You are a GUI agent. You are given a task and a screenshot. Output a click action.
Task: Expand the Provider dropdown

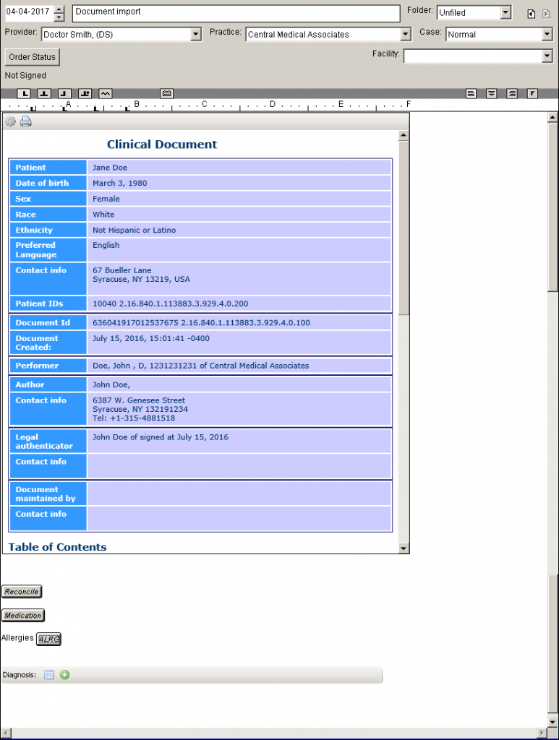[195, 35]
